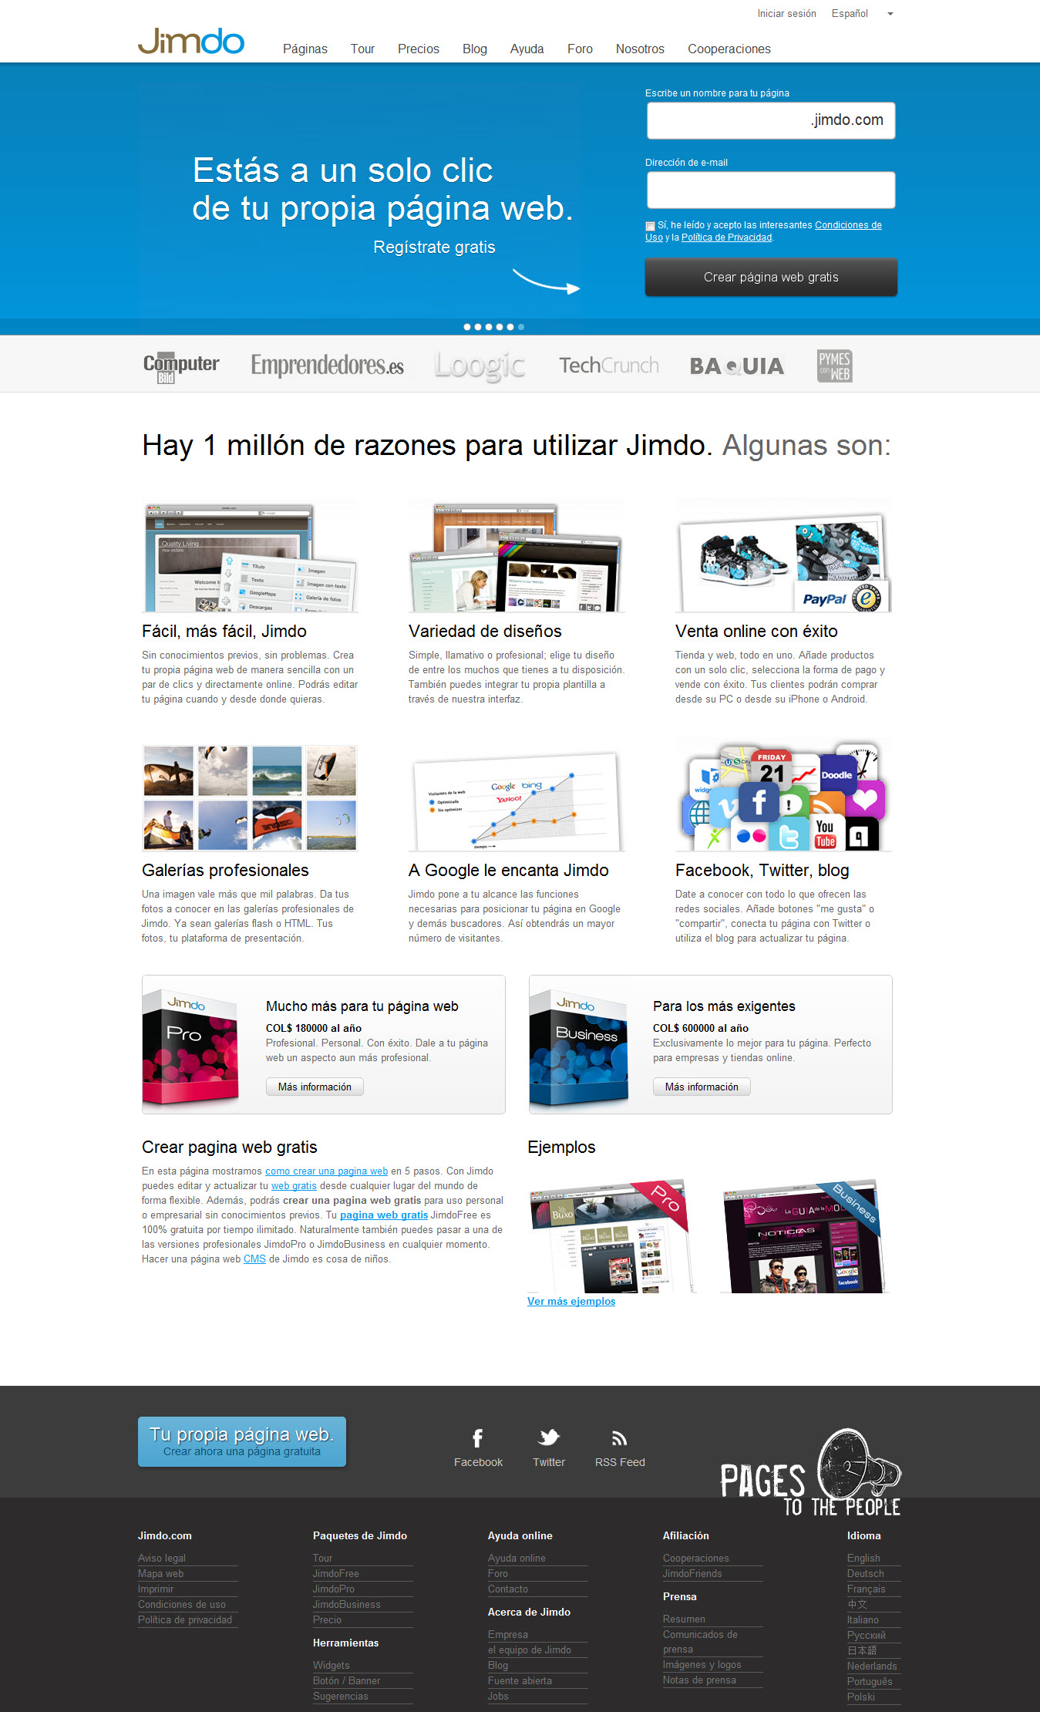Open the Cooperaciones menu item
The width and height of the screenshot is (1040, 1712).
pos(729,49)
